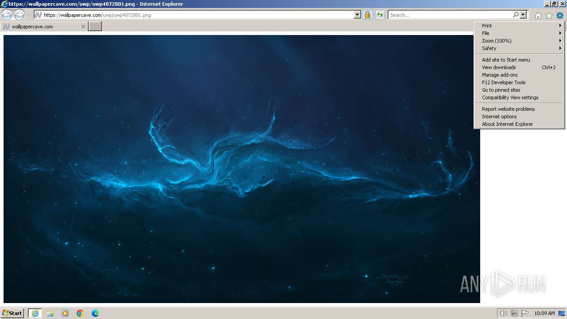
Task: Click the wallpapercave address bar URL
Action: click(x=97, y=15)
